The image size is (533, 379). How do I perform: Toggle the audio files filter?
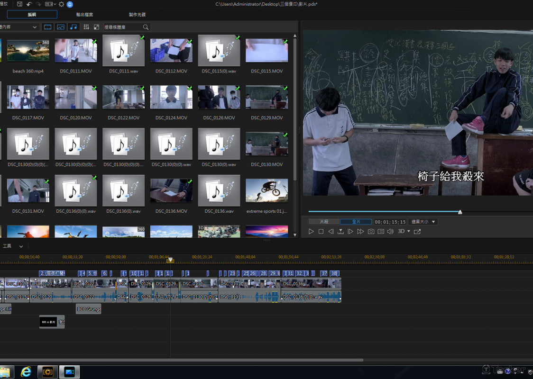tap(73, 27)
